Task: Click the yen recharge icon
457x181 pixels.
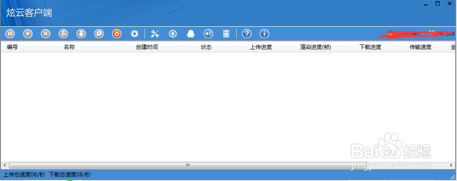Action: [x=173, y=34]
